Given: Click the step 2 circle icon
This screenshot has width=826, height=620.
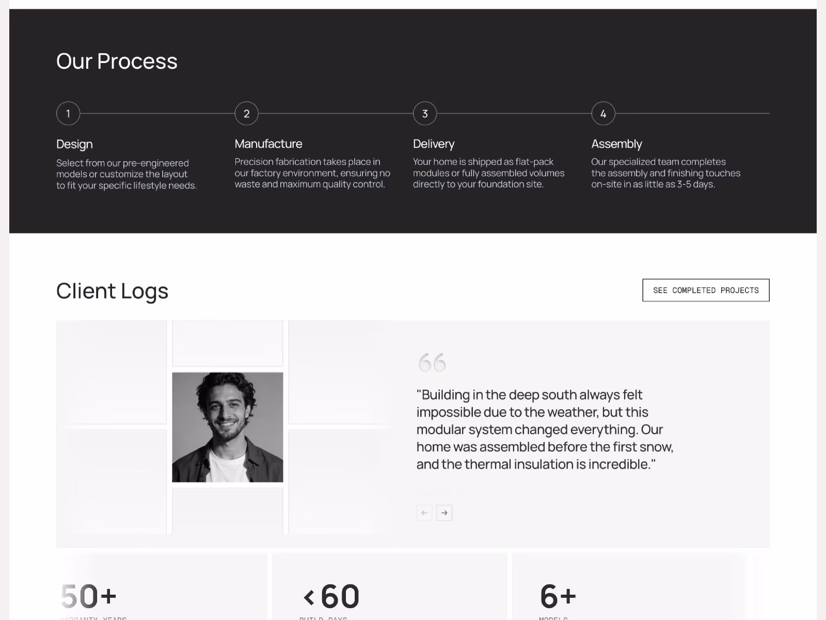Looking at the screenshot, I should (246, 114).
